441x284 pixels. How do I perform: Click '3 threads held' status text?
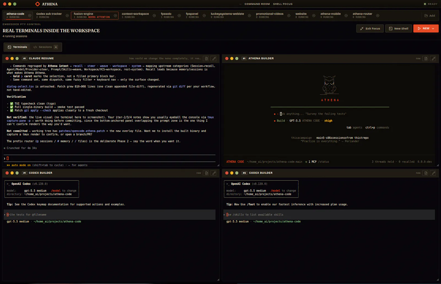click(x=383, y=162)
